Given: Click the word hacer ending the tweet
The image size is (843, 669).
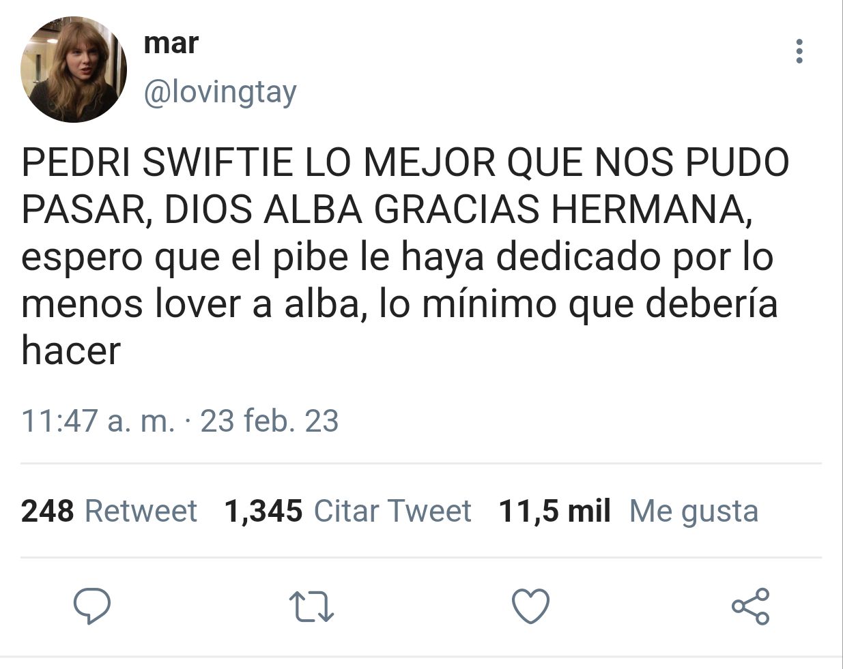Looking at the screenshot, I should tap(71, 351).
